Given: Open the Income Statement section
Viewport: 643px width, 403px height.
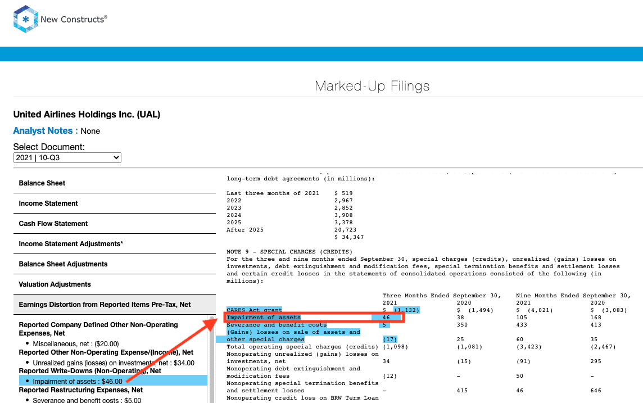Looking at the screenshot, I should tap(115, 203).
